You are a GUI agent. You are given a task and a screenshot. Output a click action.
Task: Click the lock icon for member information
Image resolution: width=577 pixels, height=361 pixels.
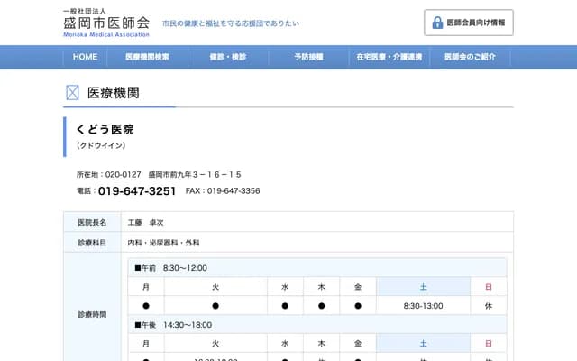click(x=437, y=23)
